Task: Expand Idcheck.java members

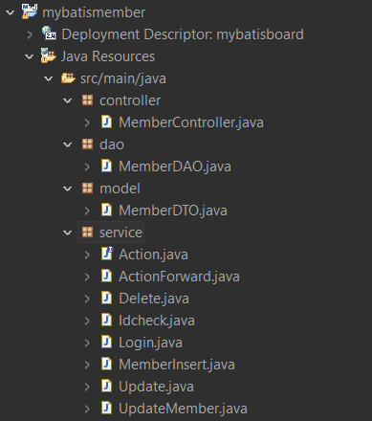Action: (x=87, y=321)
